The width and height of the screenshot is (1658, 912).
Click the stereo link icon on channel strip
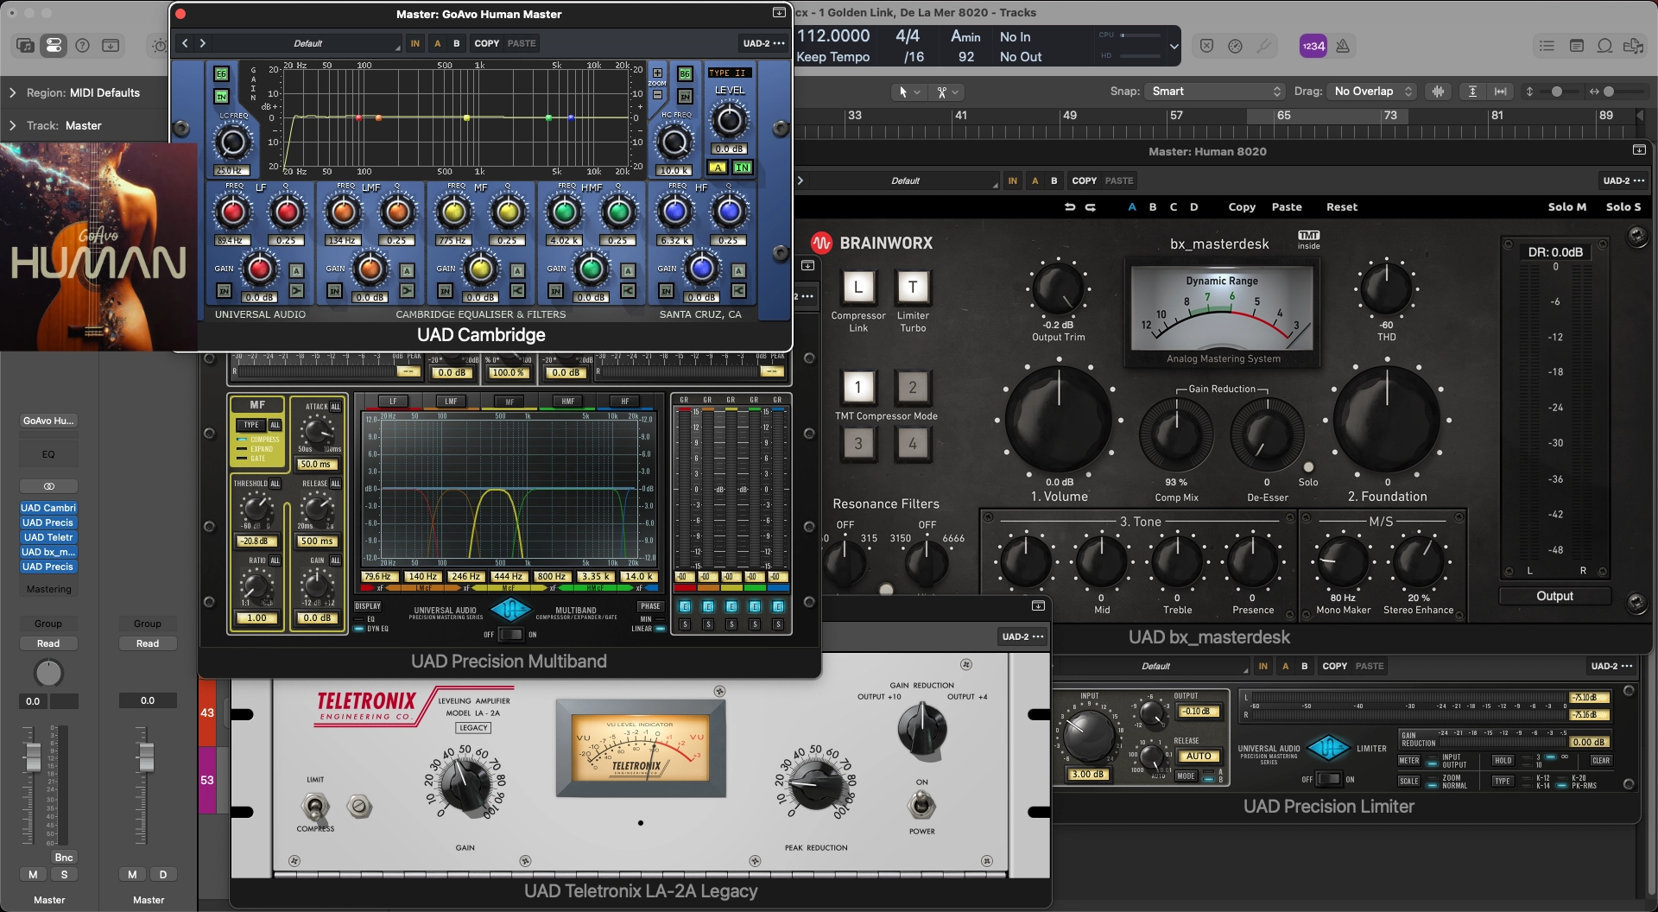(48, 486)
